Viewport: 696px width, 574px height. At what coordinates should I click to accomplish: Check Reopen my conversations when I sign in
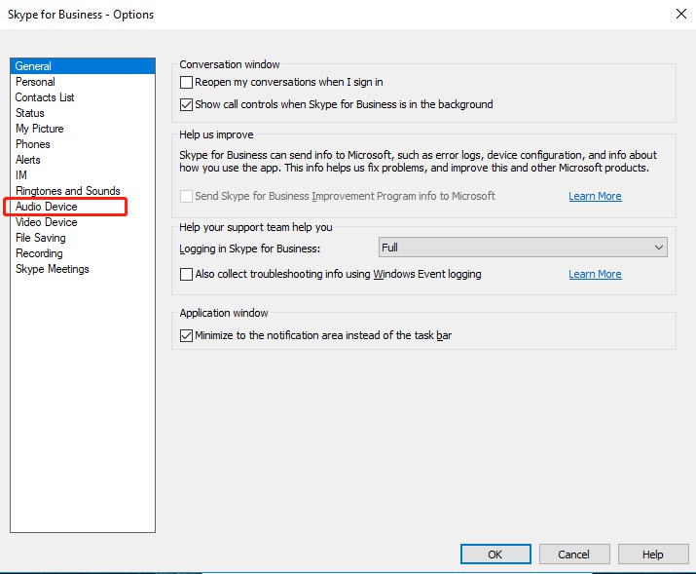(x=187, y=82)
